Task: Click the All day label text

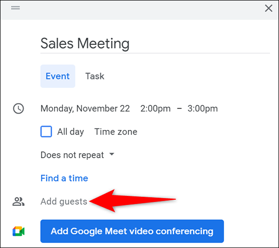Action: tap(70, 132)
